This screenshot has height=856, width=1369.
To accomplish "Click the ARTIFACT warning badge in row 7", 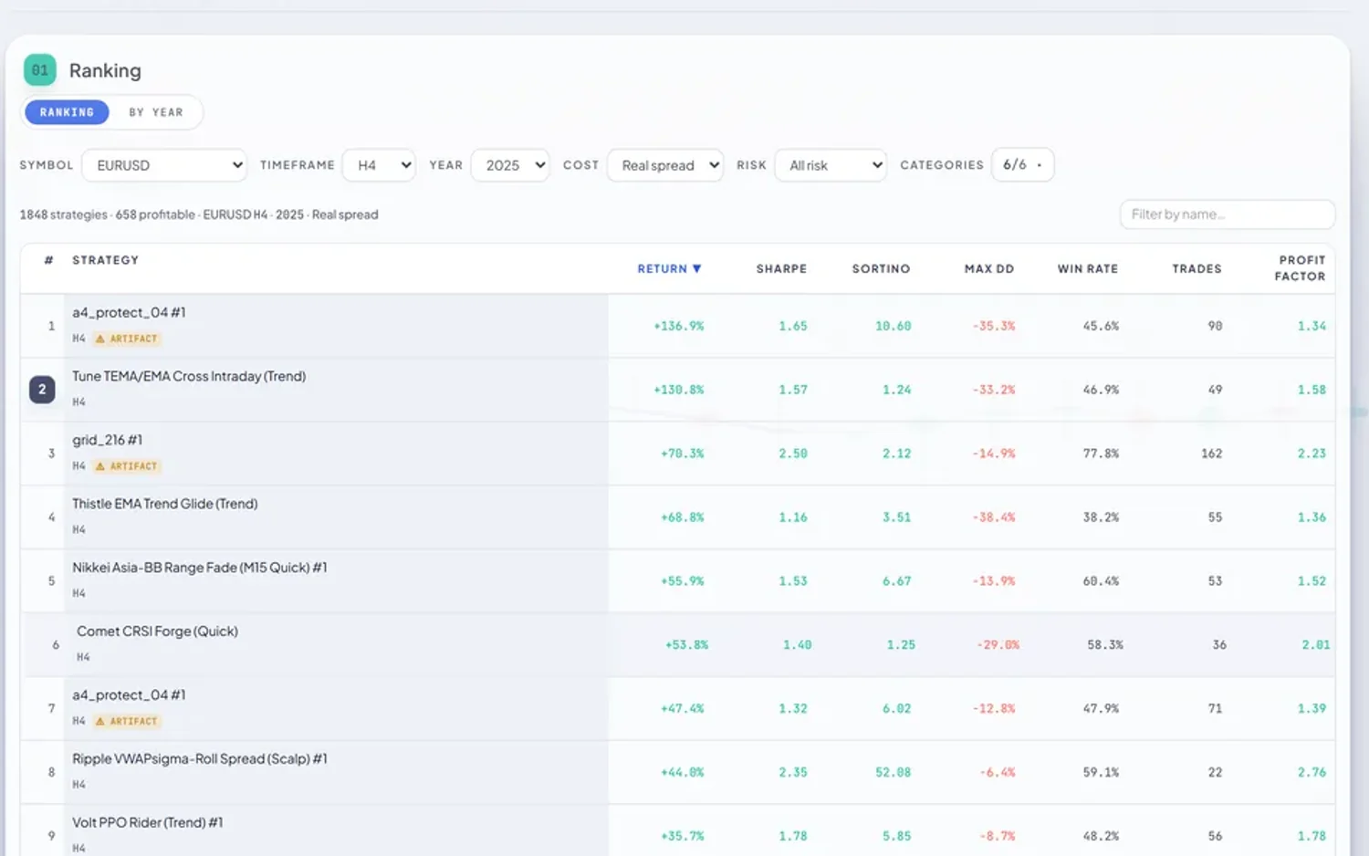I will coord(127,721).
